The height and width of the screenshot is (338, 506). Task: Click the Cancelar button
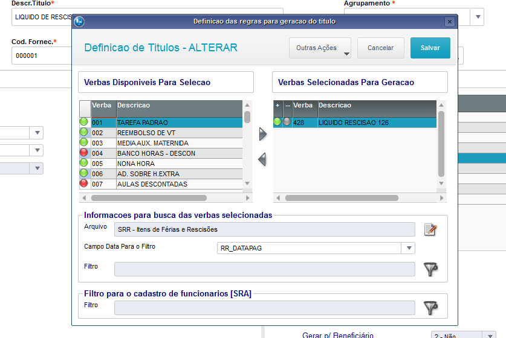[380, 48]
